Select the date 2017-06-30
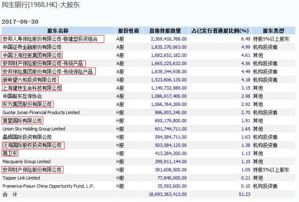 [20, 22]
